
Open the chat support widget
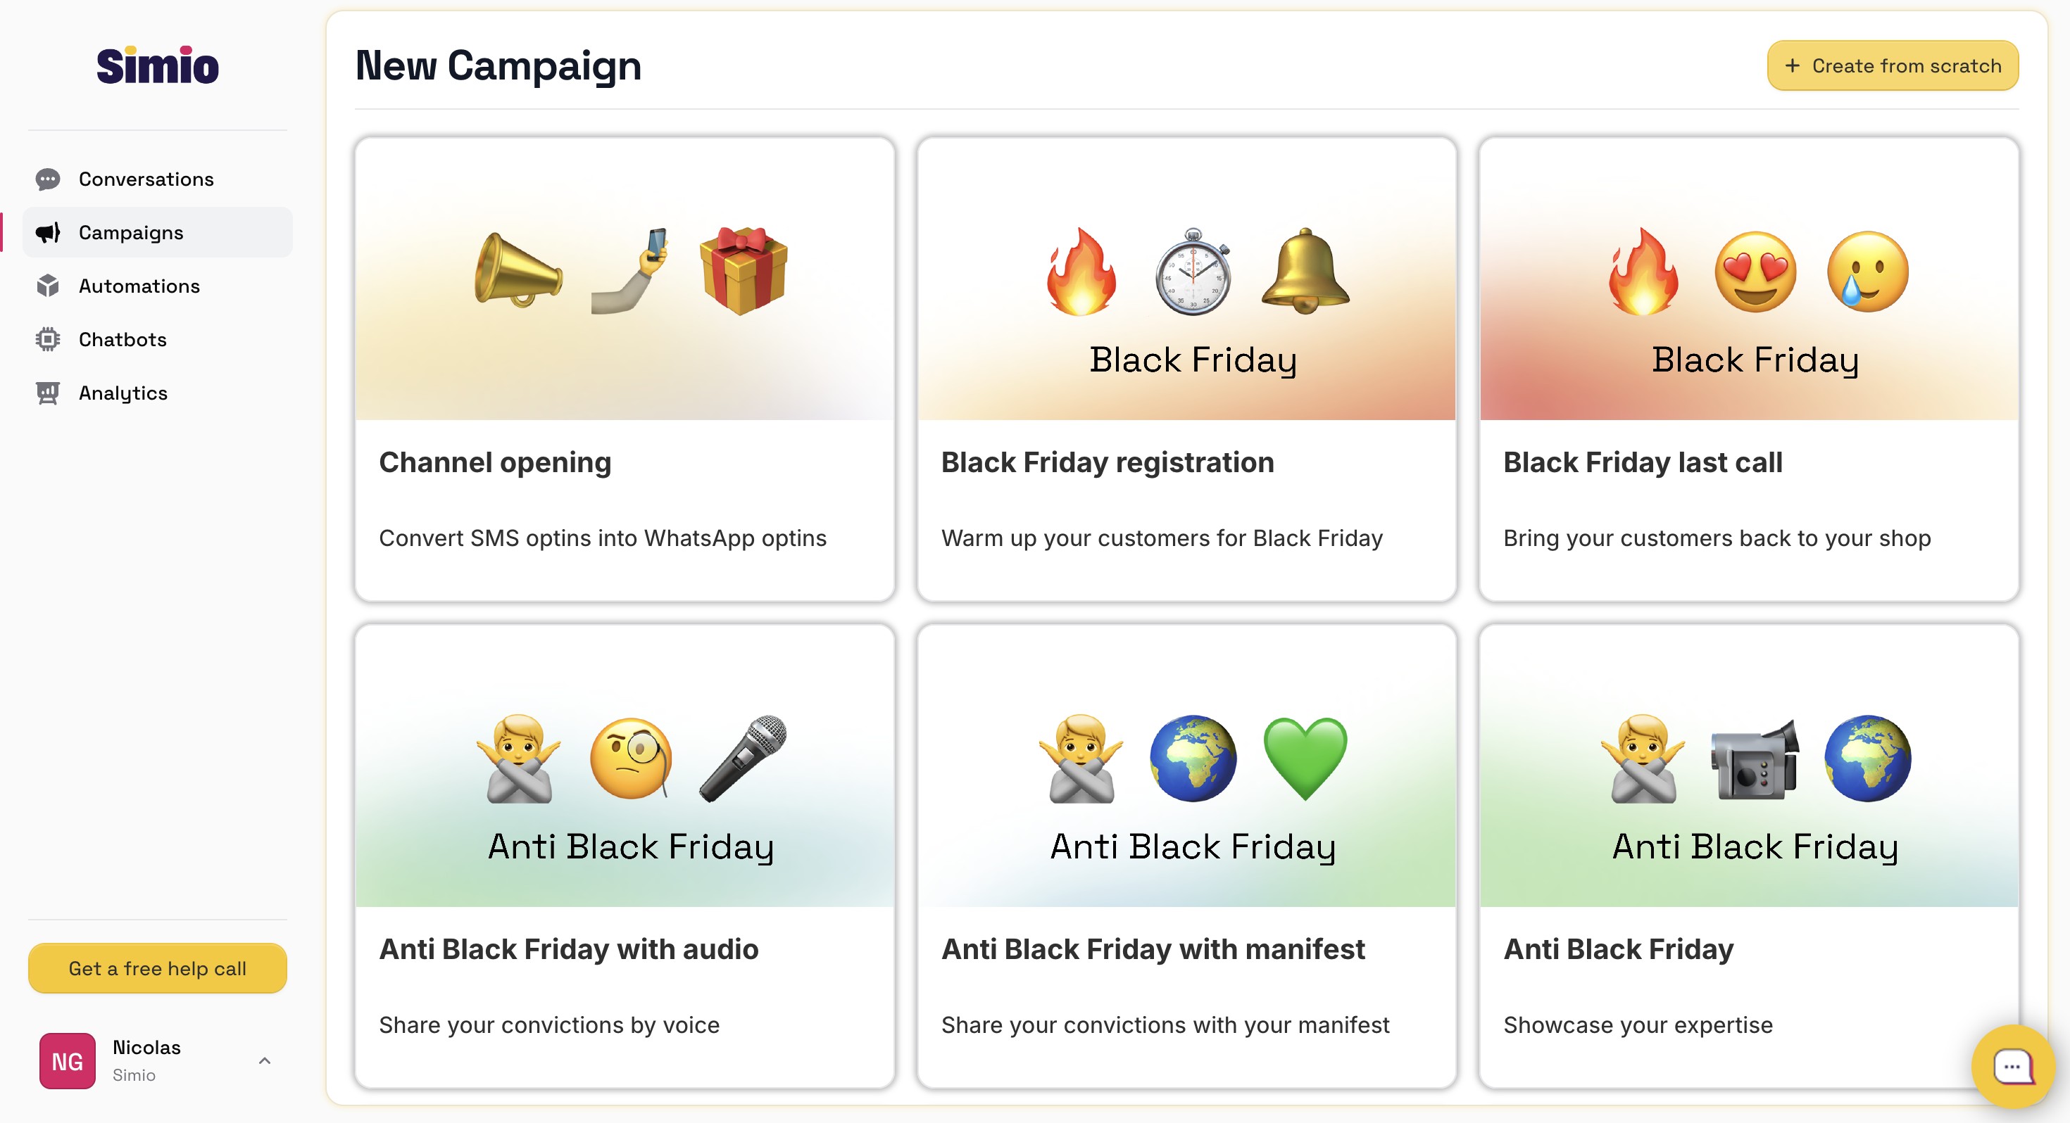[x=2012, y=1065]
